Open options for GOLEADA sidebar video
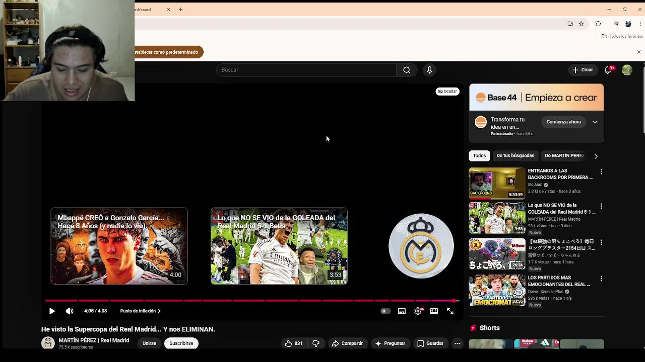 point(601,207)
